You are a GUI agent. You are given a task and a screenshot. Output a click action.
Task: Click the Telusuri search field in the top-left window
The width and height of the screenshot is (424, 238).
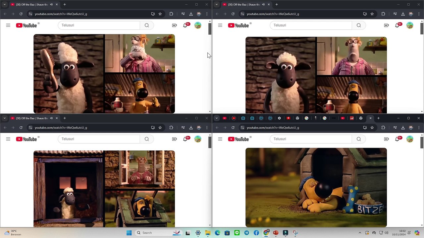(x=99, y=25)
